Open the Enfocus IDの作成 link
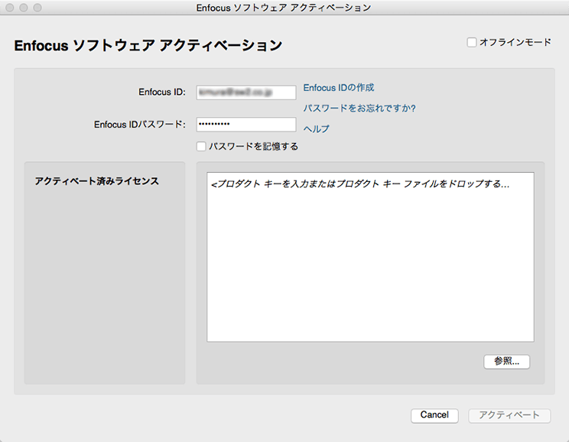Image resolution: width=569 pixels, height=442 pixels. pos(339,88)
